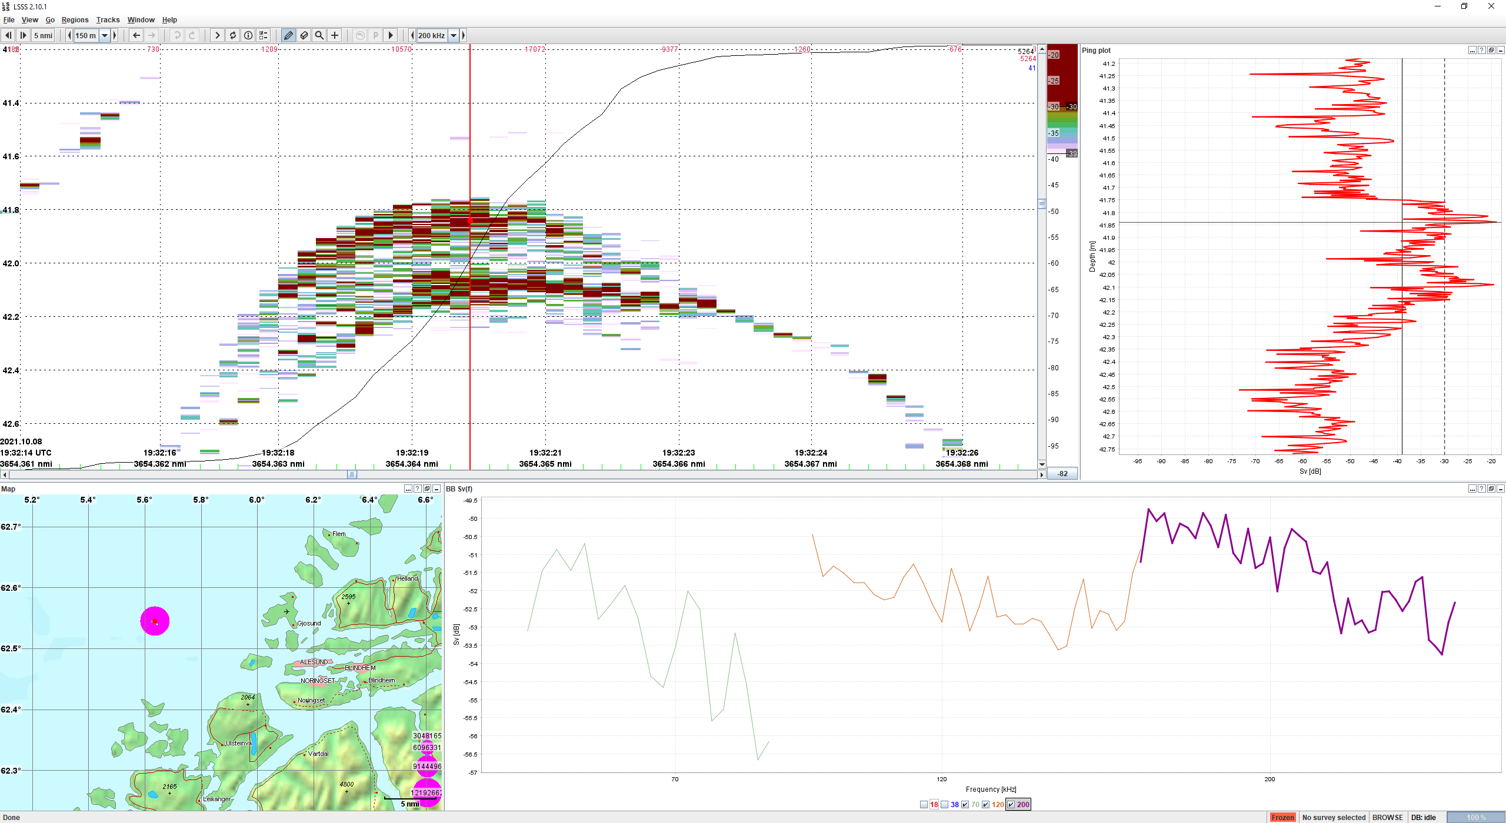Click the refresh/reload echogram icon
The image size is (1506, 823).
233,35
